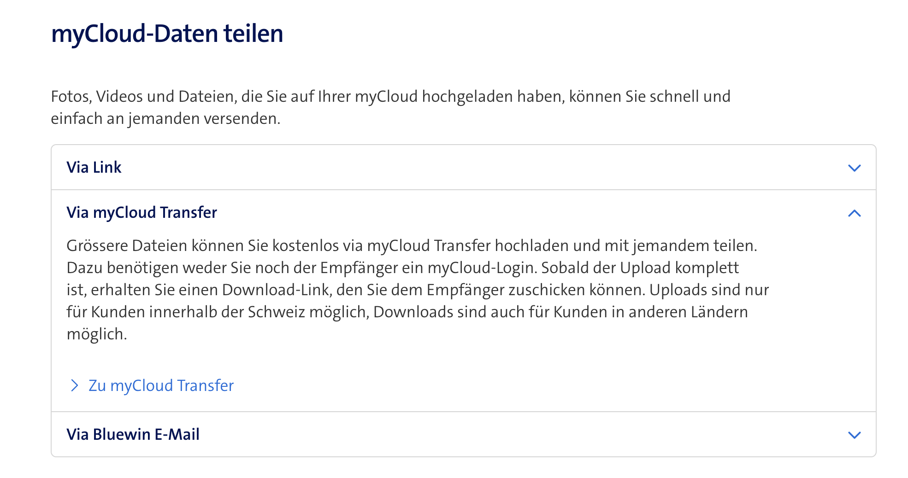Click the intro sentence starting with Fotos, Videos
Image resolution: width=908 pixels, height=478 pixels.
coord(390,97)
